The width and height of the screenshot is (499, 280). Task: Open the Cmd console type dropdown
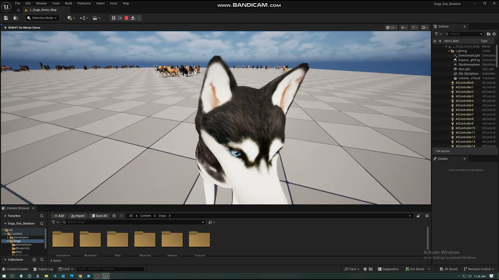(66, 269)
